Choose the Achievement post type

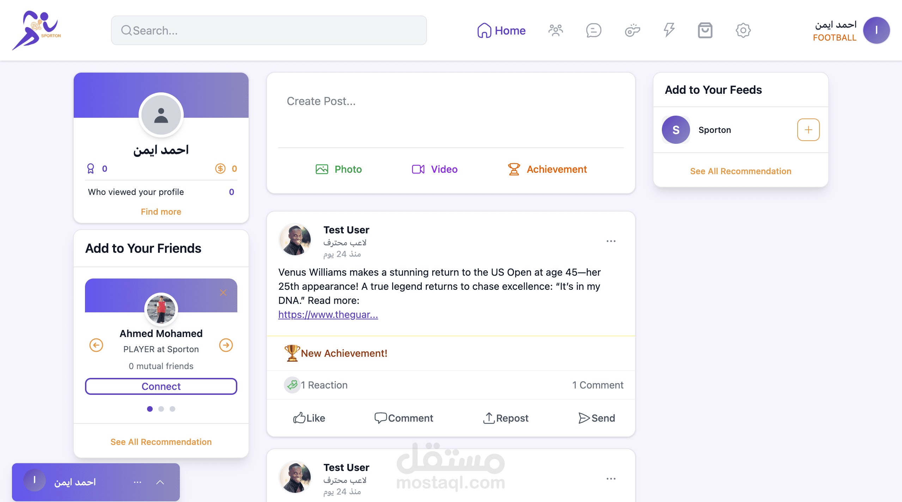[x=547, y=169]
